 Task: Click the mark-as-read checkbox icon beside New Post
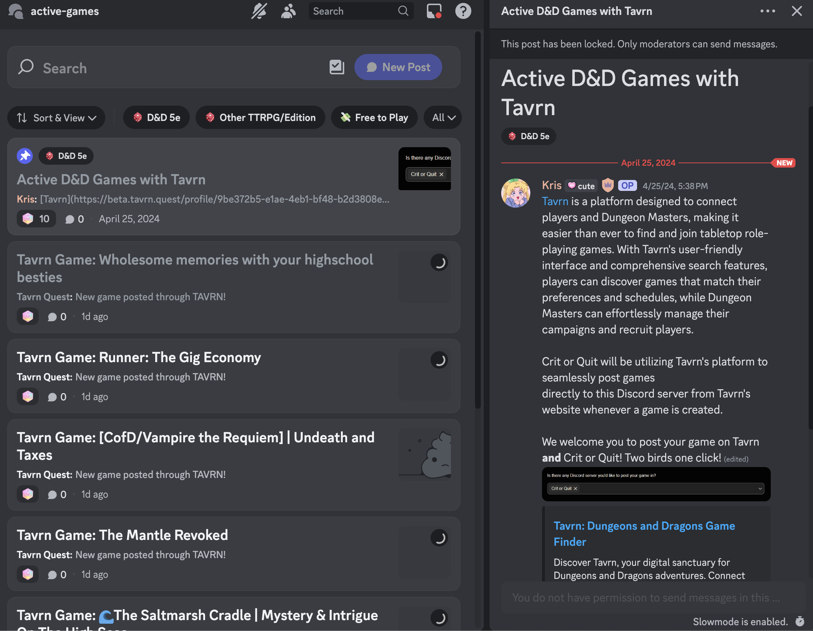pyautogui.click(x=337, y=67)
